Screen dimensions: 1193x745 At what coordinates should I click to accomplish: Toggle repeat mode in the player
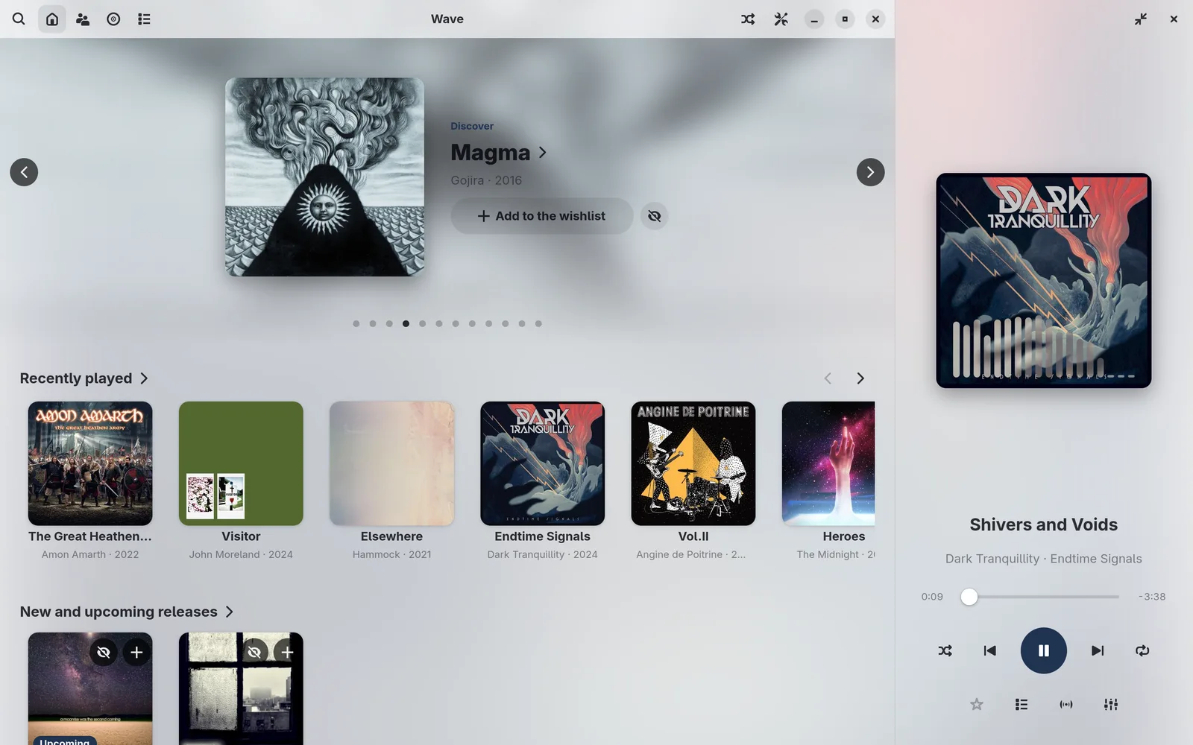click(x=1142, y=650)
